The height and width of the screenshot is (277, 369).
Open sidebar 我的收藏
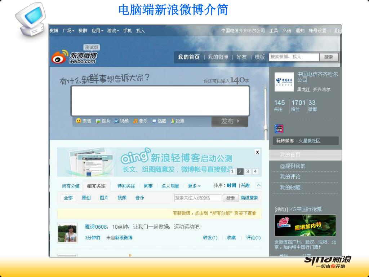click(290, 188)
